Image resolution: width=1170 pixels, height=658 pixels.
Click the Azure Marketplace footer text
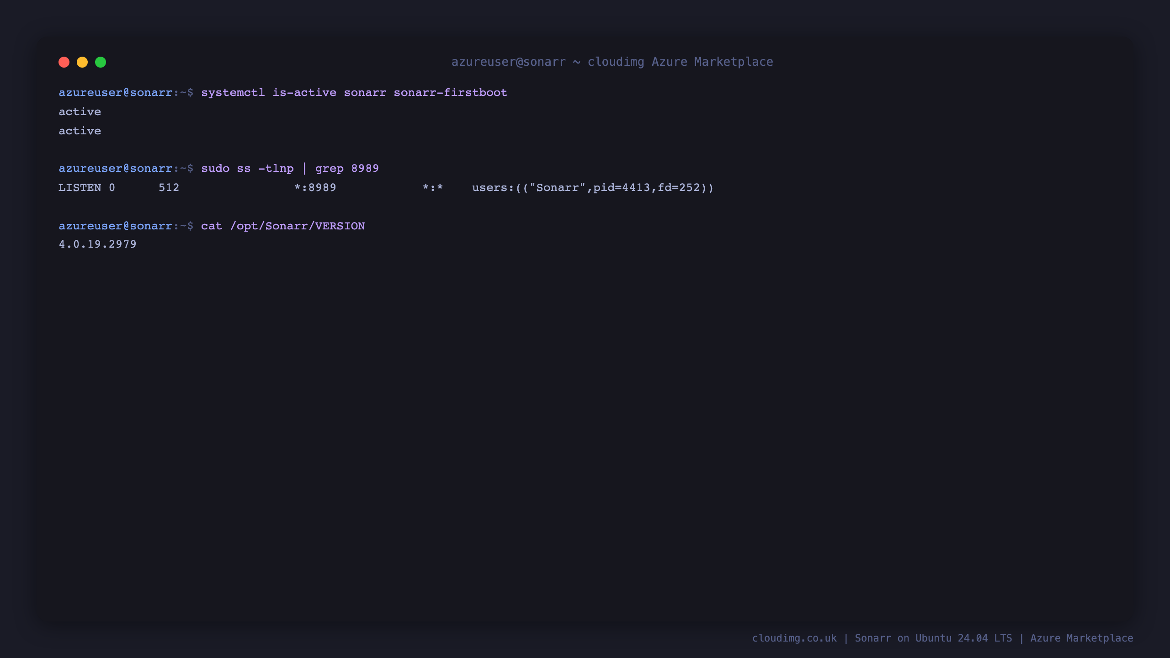[x=1082, y=638]
